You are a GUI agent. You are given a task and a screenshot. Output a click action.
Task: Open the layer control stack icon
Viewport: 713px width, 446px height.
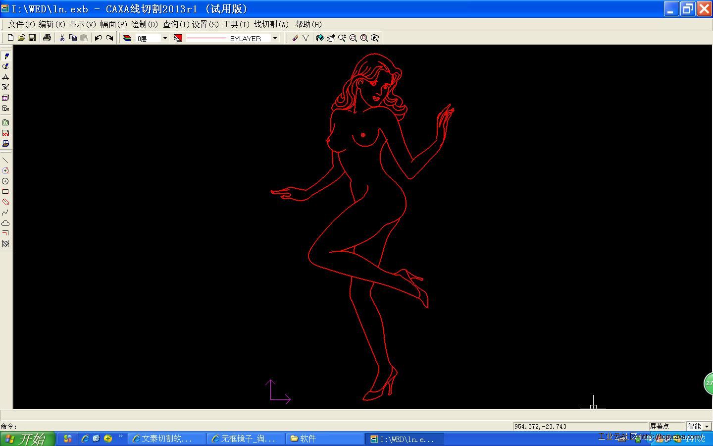(x=127, y=38)
